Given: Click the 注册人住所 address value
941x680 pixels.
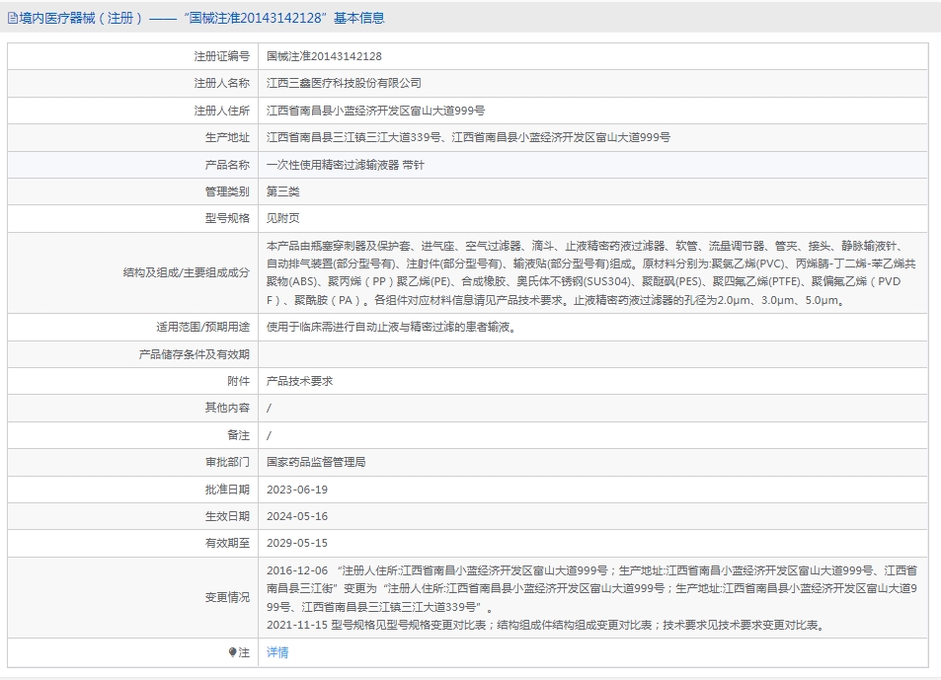Looking at the screenshot, I should point(375,112).
